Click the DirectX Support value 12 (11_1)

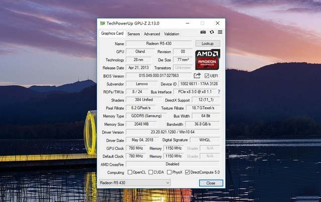tap(206, 100)
